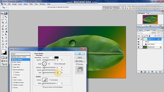Viewport: 164px width, 92px height.
Task: Open layer Fill slider arrow
Action: point(162,36)
